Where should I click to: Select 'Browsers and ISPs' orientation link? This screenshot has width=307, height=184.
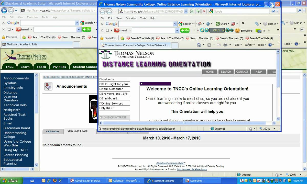[114, 94]
